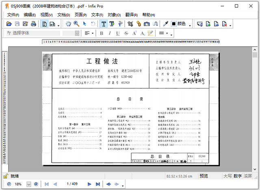Image resolution: width=260 pixels, height=190 pixels.
Task: Go to the first page
Action: 47,184
